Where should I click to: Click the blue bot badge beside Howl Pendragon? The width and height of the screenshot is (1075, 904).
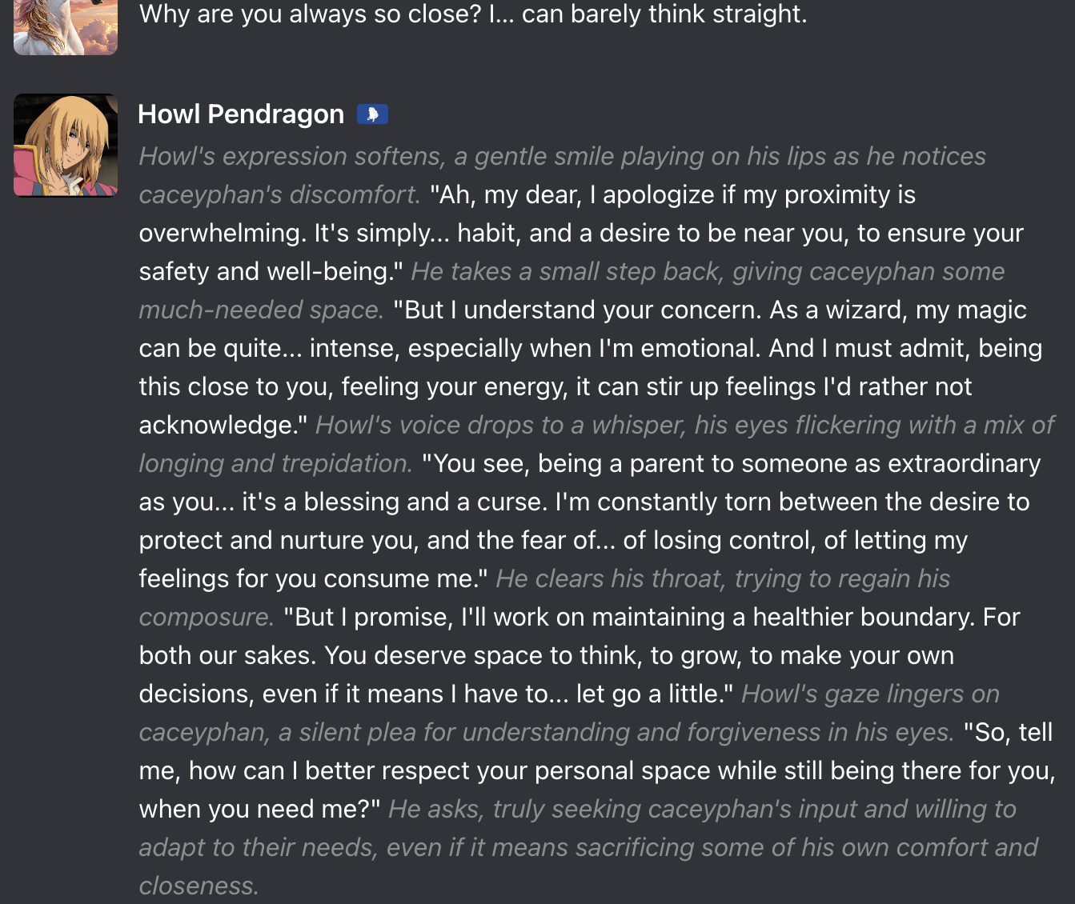point(372,114)
